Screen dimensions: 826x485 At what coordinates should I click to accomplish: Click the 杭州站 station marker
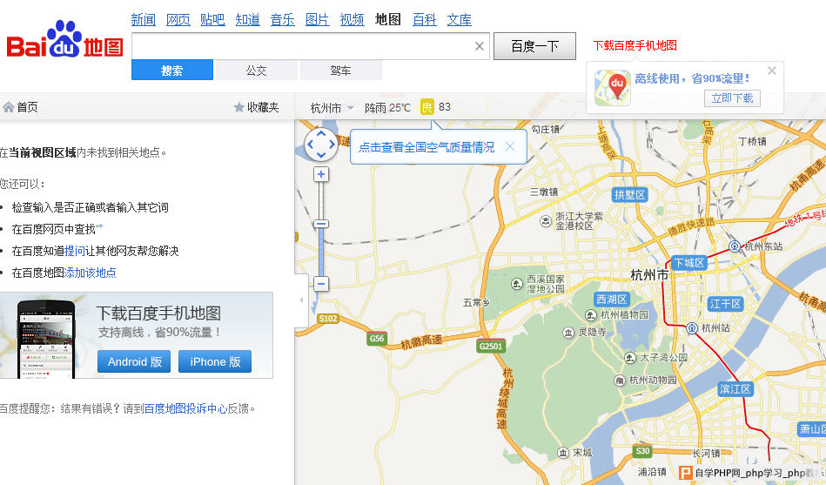click(x=692, y=328)
